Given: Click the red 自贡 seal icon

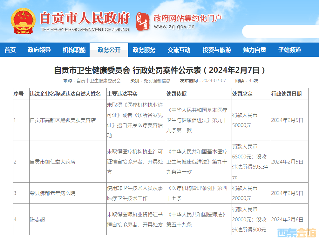Looking at the screenshot, I should coord(143,21).
